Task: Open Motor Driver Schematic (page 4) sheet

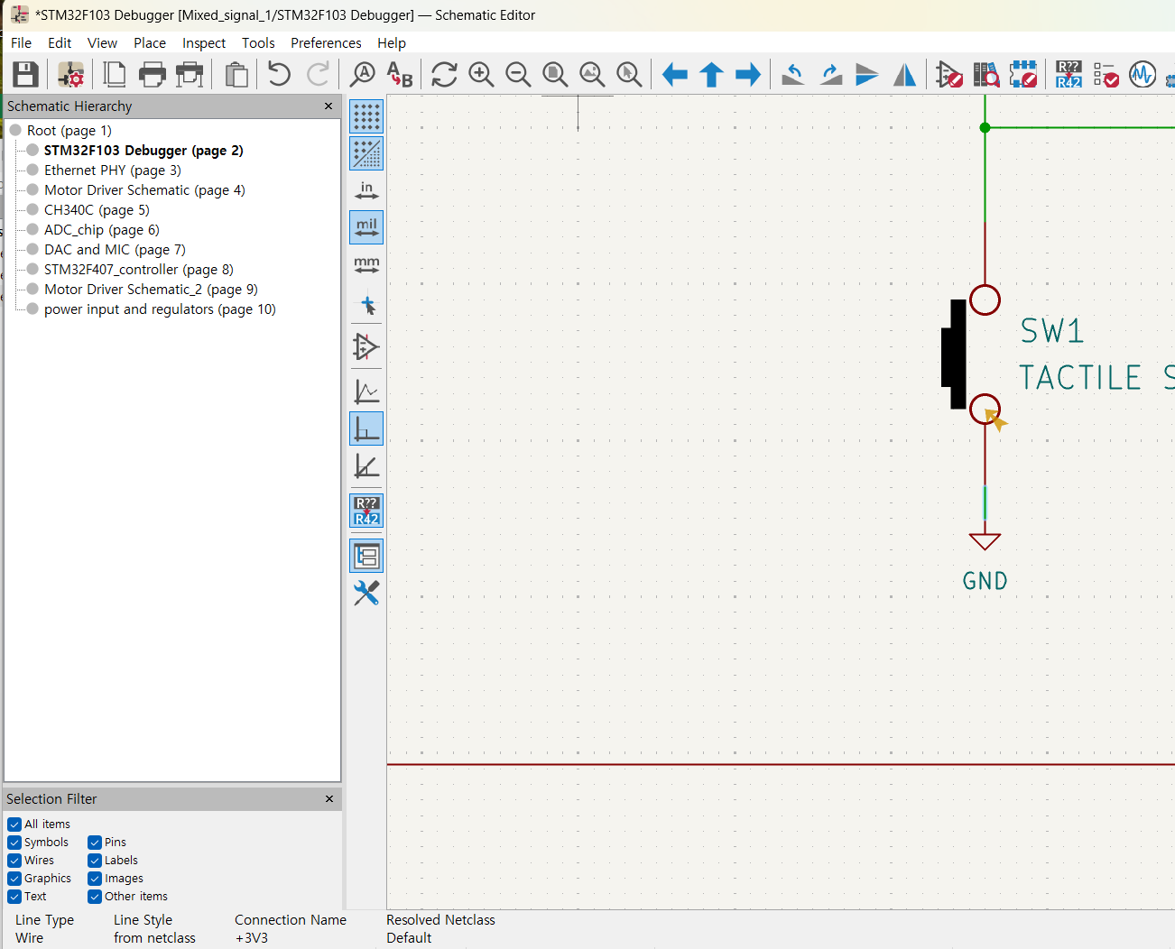Action: pyautogui.click(x=144, y=190)
